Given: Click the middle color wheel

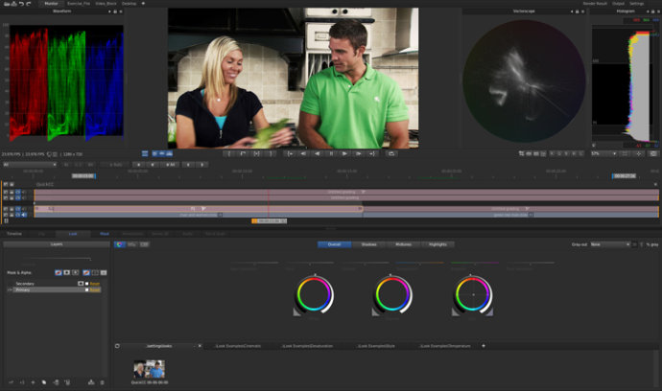Looking at the screenshot, I should (x=392, y=294).
